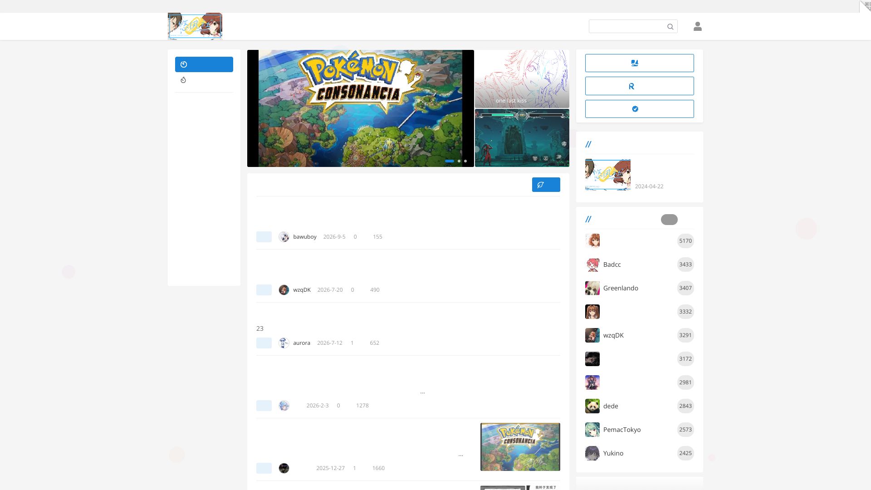This screenshot has height=490, width=871.
Task: Open the ranking avatar with score 3172
Action: click(x=592, y=359)
